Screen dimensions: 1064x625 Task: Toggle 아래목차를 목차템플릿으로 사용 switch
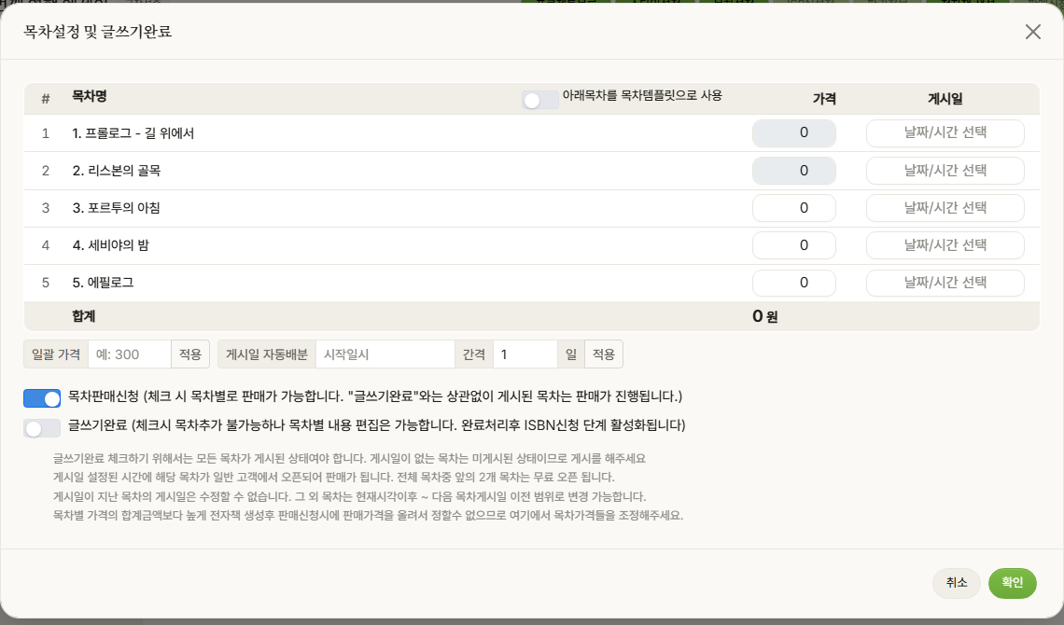point(540,101)
